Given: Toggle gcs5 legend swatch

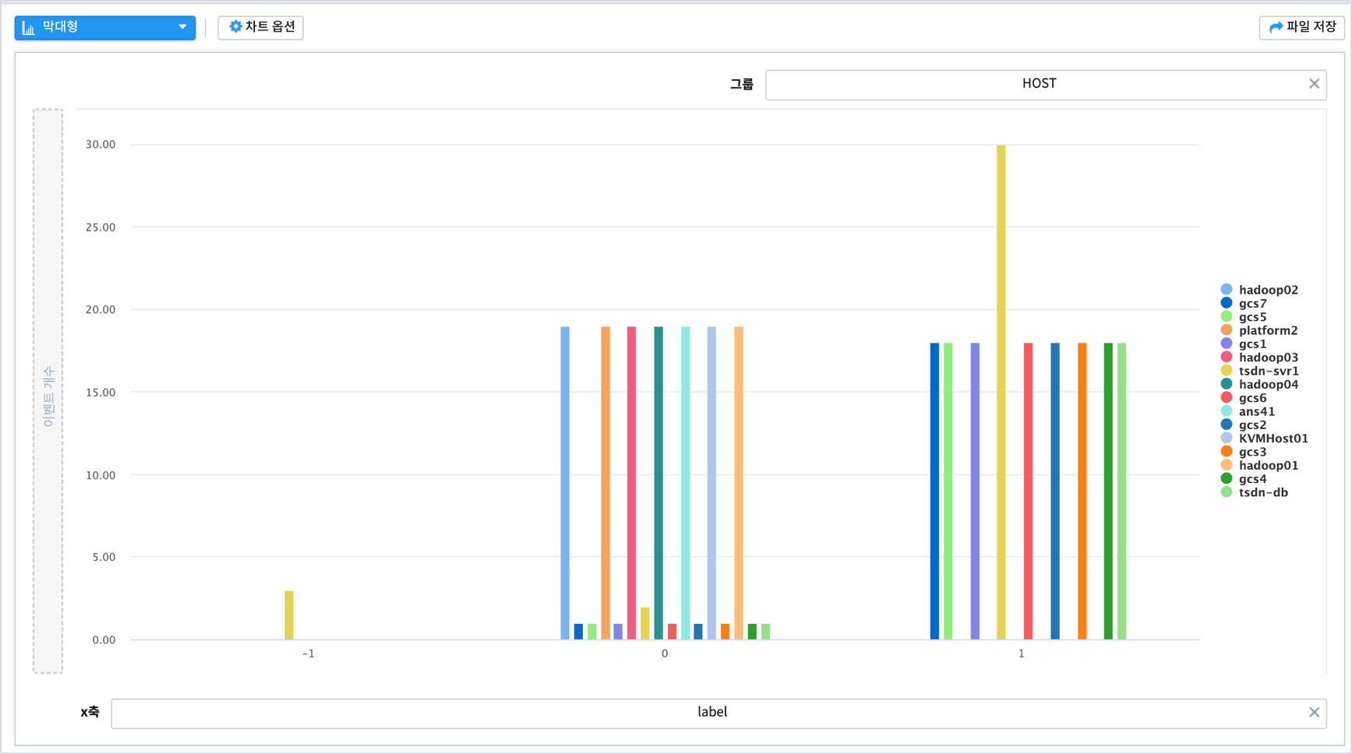Looking at the screenshot, I should (x=1227, y=317).
